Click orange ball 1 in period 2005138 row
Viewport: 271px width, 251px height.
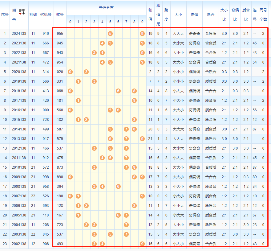point(78,215)
